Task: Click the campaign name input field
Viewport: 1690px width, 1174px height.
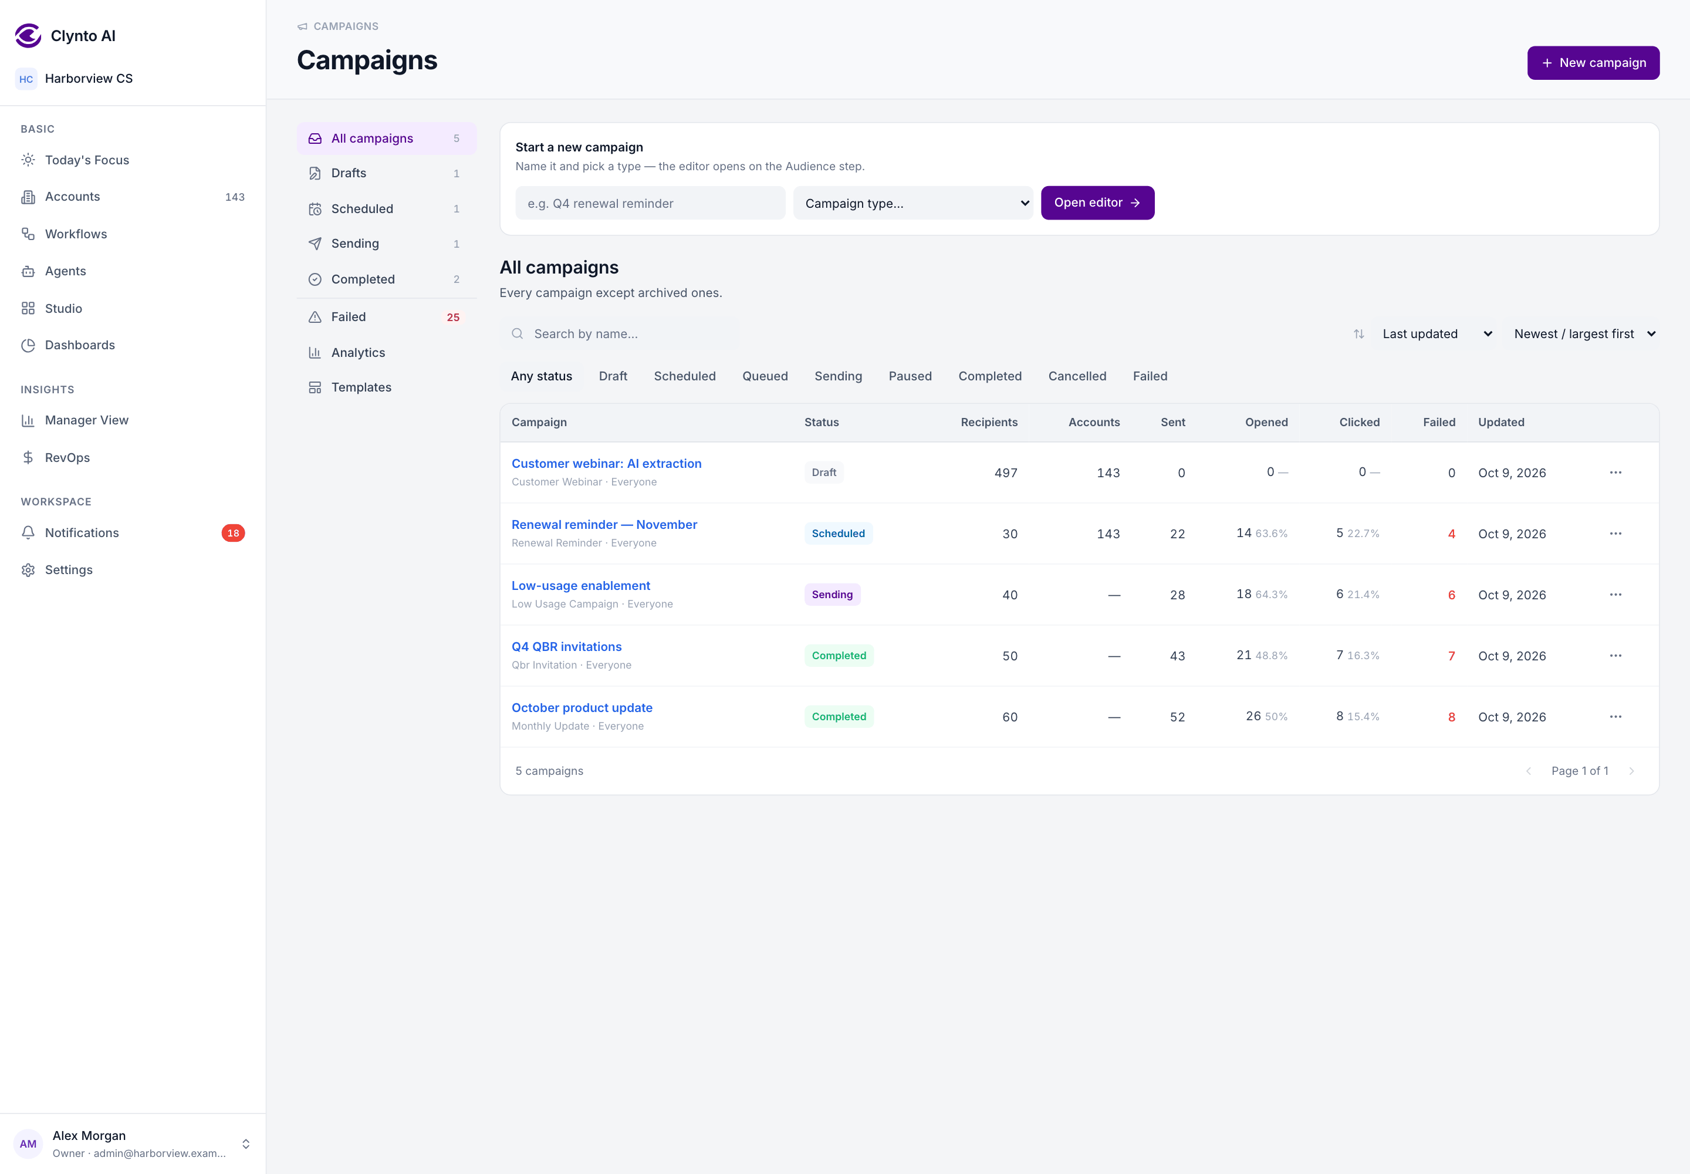Action: tap(650, 203)
